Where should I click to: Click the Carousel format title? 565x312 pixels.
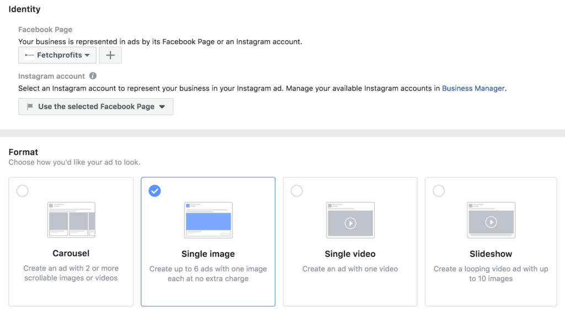[x=71, y=254]
